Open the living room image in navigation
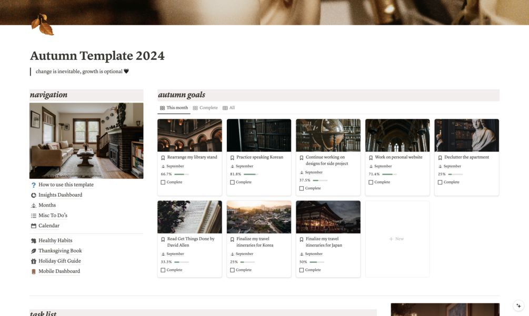This screenshot has height=316, width=529. [x=86, y=141]
